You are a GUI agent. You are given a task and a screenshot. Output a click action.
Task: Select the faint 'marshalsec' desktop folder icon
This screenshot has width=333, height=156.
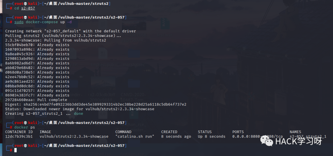[x=134, y=54]
